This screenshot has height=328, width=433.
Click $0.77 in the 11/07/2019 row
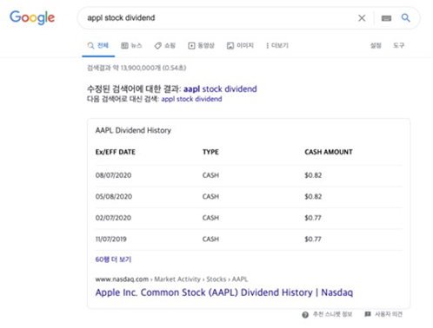coord(313,239)
